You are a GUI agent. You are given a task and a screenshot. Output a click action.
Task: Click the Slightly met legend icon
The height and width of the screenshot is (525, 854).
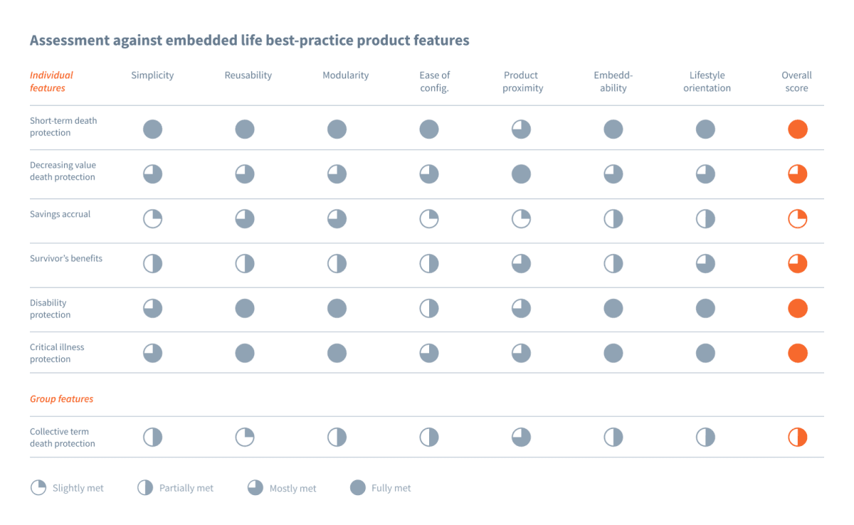[x=38, y=488]
